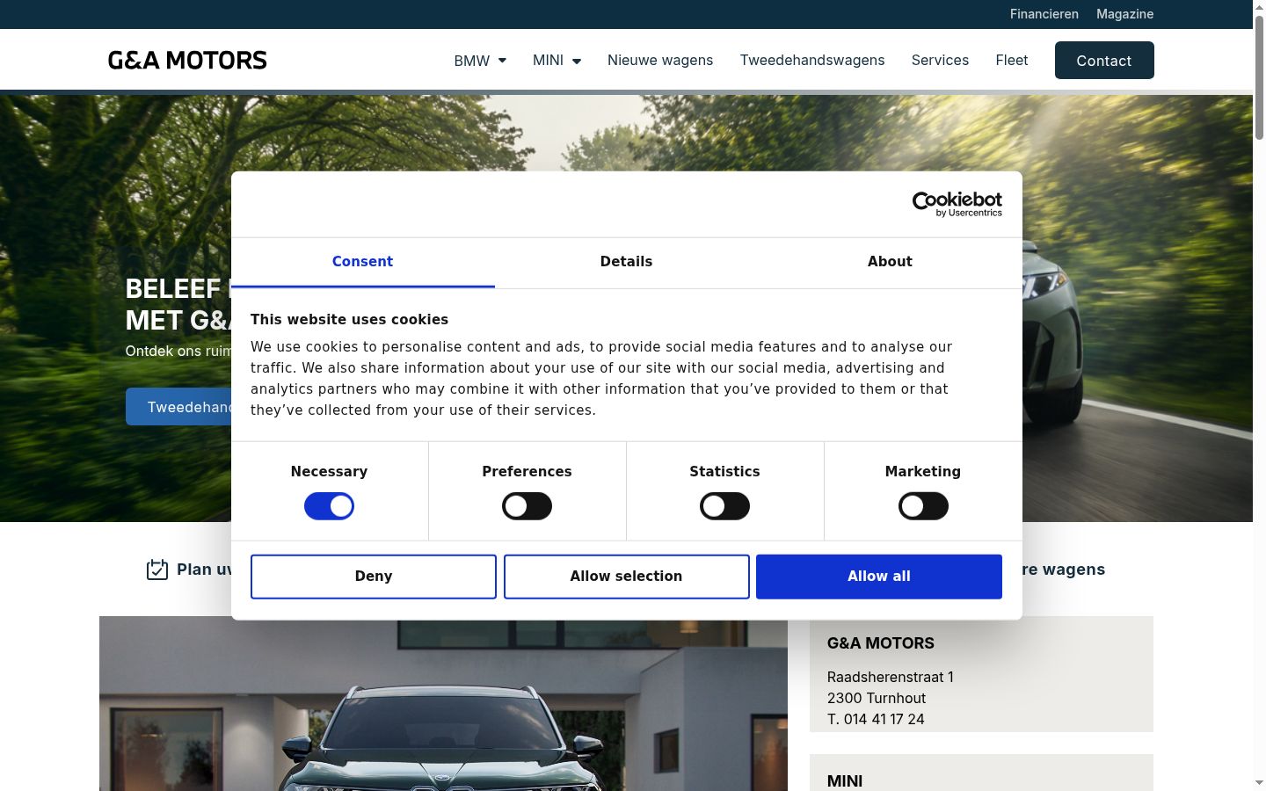Open the Fleet menu item
This screenshot has height=791, width=1266.
[x=1012, y=60]
